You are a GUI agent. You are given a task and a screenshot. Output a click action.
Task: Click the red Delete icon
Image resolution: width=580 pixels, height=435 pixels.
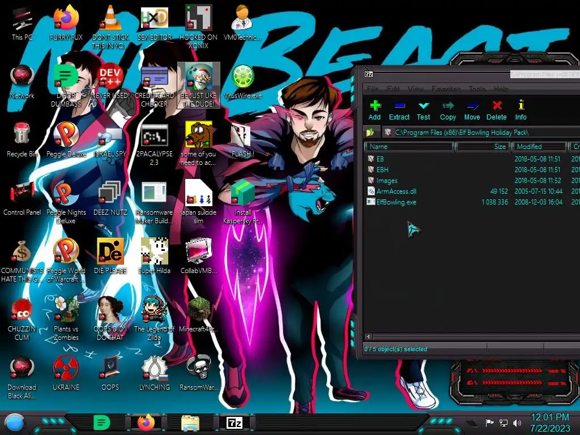tap(496, 110)
